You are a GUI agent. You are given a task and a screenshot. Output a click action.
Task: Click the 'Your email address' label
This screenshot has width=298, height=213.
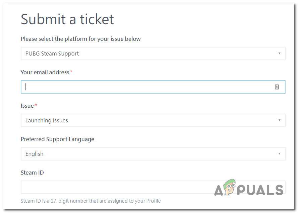(x=45, y=72)
